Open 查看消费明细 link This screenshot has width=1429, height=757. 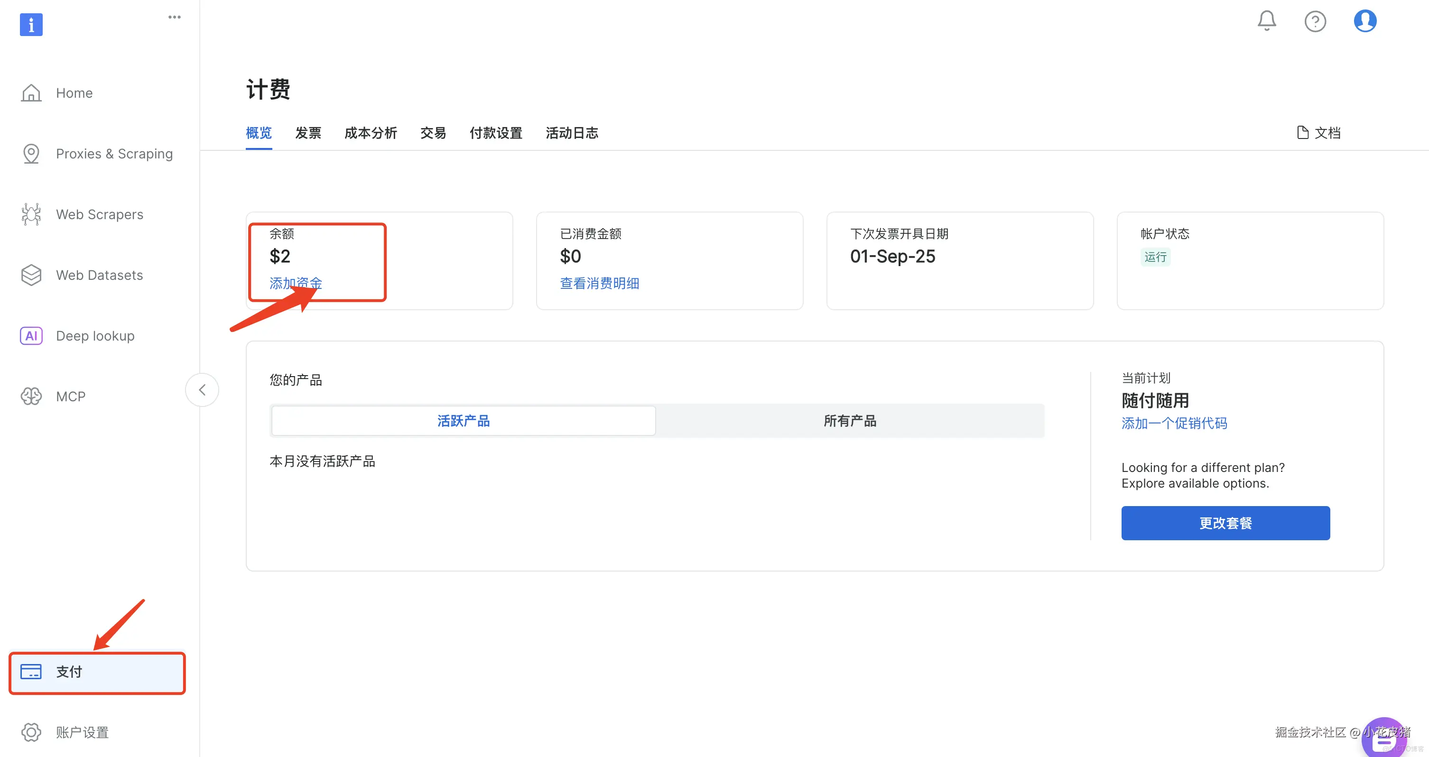[599, 283]
